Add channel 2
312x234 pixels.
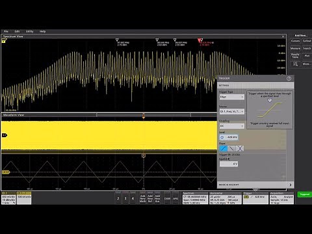tap(118, 198)
